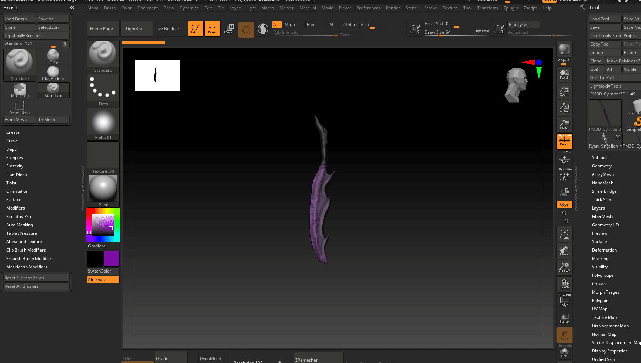Open the Stroke menu
Viewport: 641px width, 363px height.
click(430, 8)
